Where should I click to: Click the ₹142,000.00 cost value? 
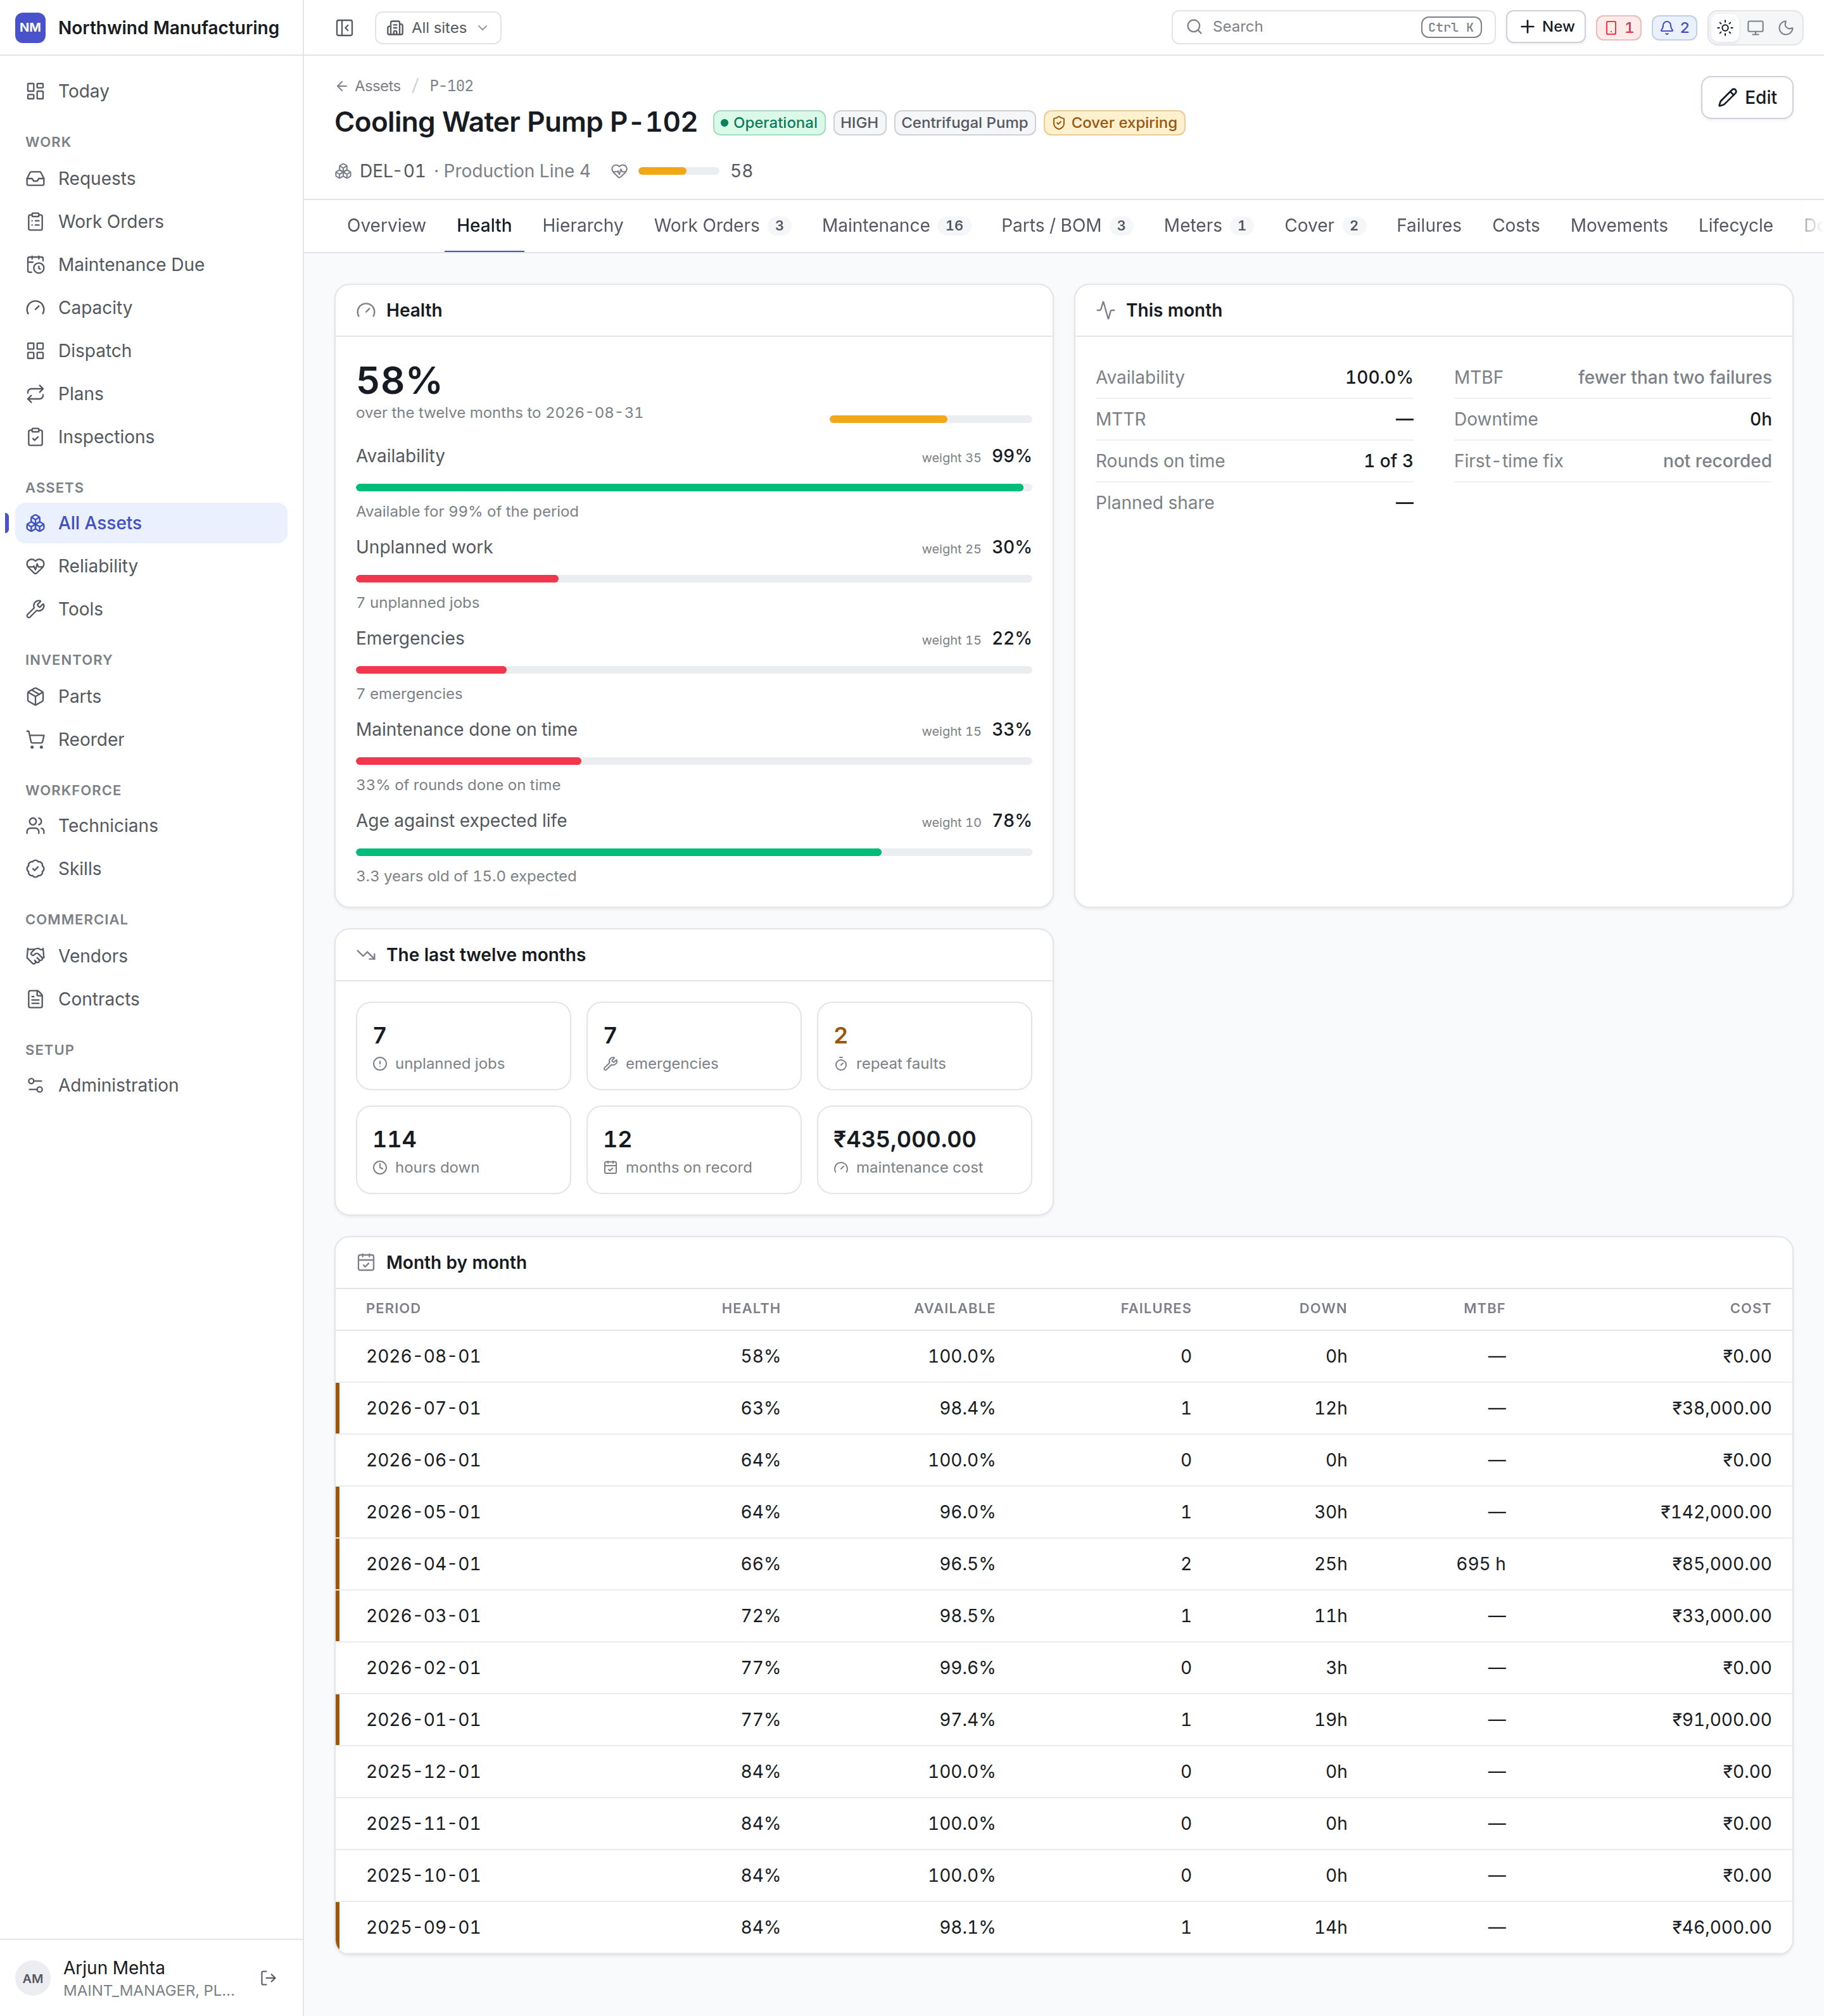(1715, 1512)
